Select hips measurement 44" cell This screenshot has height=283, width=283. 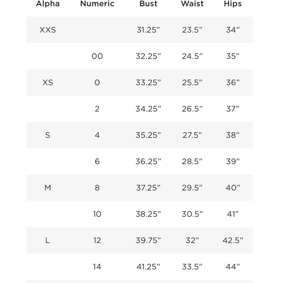(x=233, y=267)
